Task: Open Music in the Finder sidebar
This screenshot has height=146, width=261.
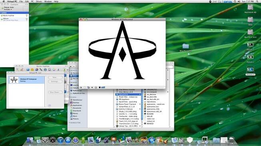Action: pos(74,116)
